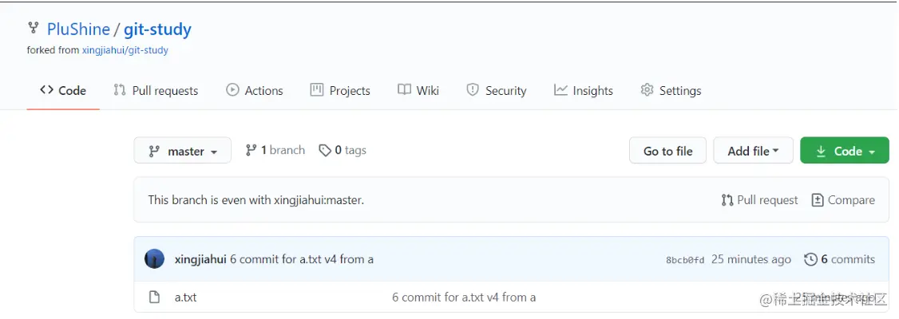899x319 pixels.
Task: Expand the master branch dropdown
Action: click(182, 152)
